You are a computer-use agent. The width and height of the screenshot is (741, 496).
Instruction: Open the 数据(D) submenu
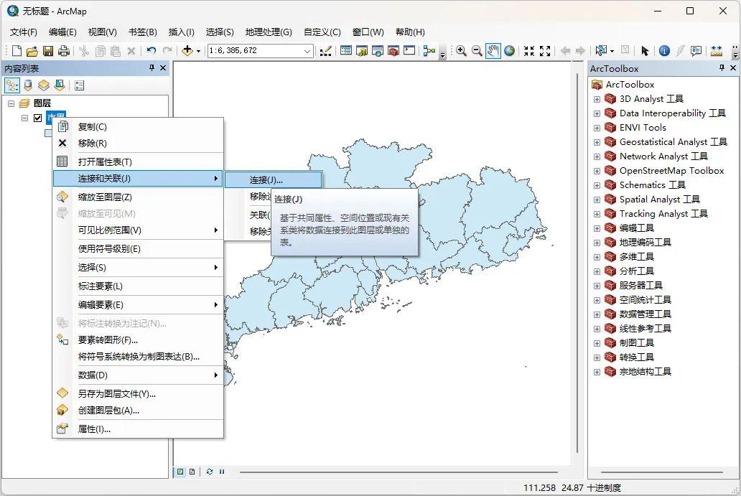click(138, 375)
